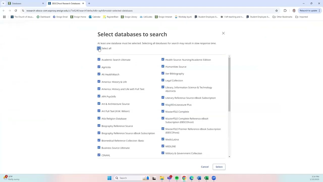Open Spotify from the taskbar

[177, 178]
